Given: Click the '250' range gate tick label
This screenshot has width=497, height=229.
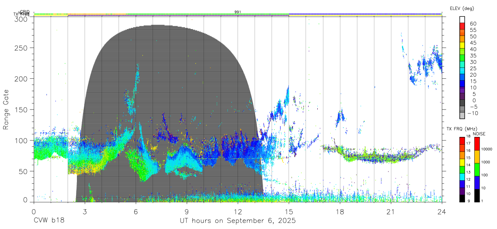Looking at the screenshot, I should (22, 48).
